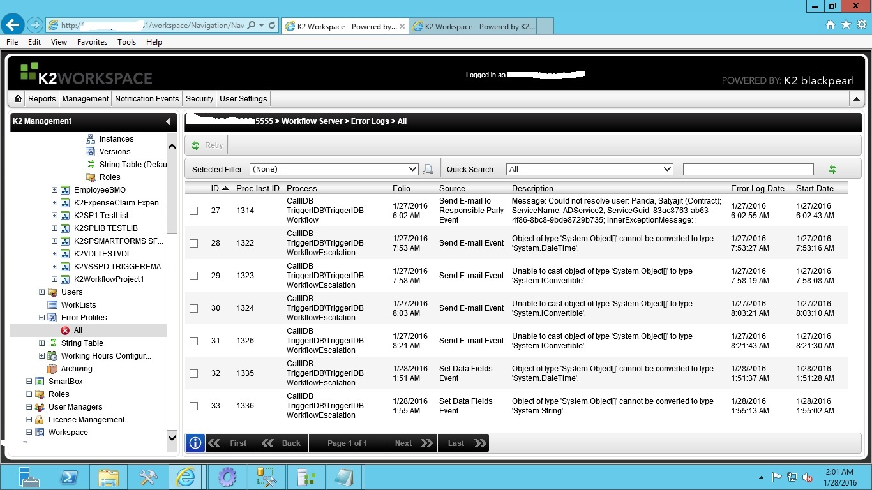The width and height of the screenshot is (872, 490).
Task: Click the User Managers icon
Action: click(x=40, y=407)
